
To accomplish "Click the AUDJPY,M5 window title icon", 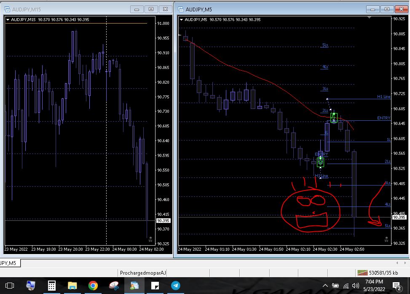I will point(181,9).
